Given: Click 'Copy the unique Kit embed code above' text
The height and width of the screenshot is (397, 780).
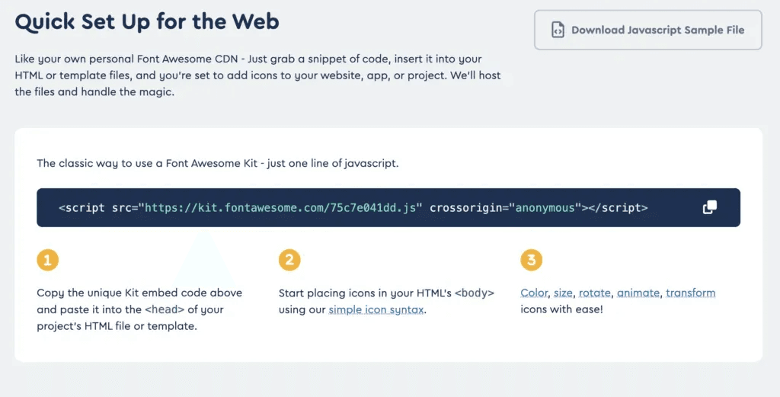Looking at the screenshot, I should (139, 293).
